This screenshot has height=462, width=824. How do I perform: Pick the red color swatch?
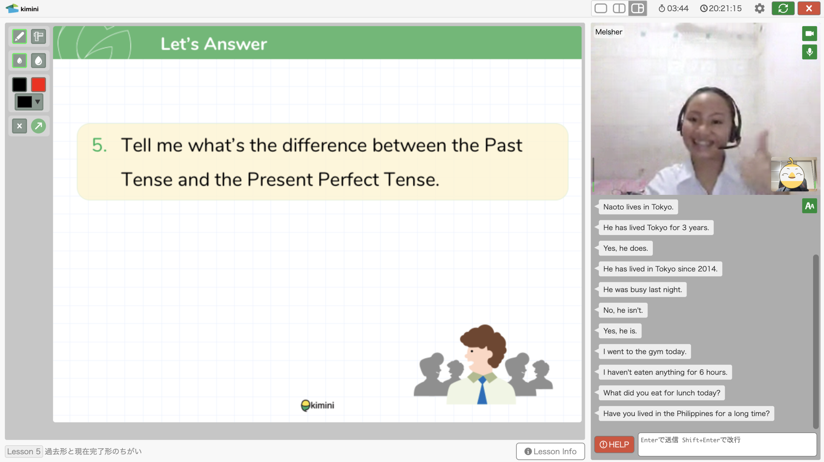[38, 85]
